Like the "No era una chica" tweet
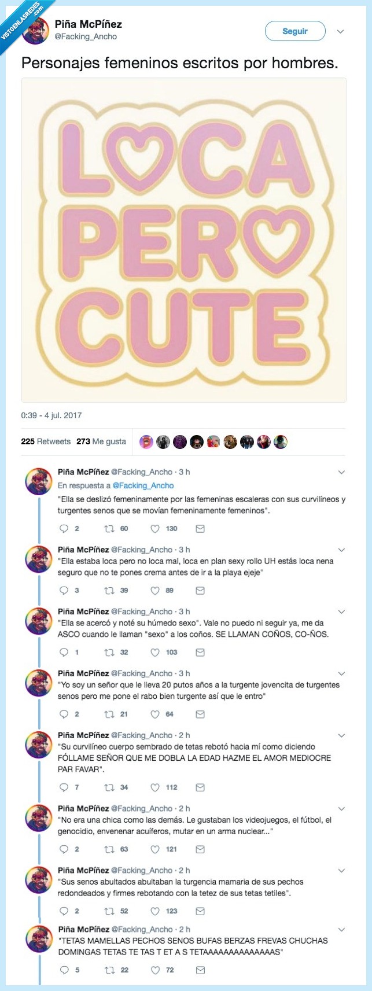Screen dimensions: 372x991 (155, 849)
